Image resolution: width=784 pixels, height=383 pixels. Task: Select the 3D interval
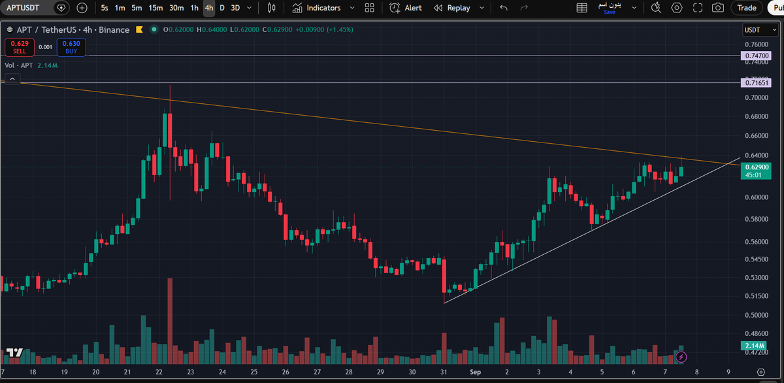[235, 8]
